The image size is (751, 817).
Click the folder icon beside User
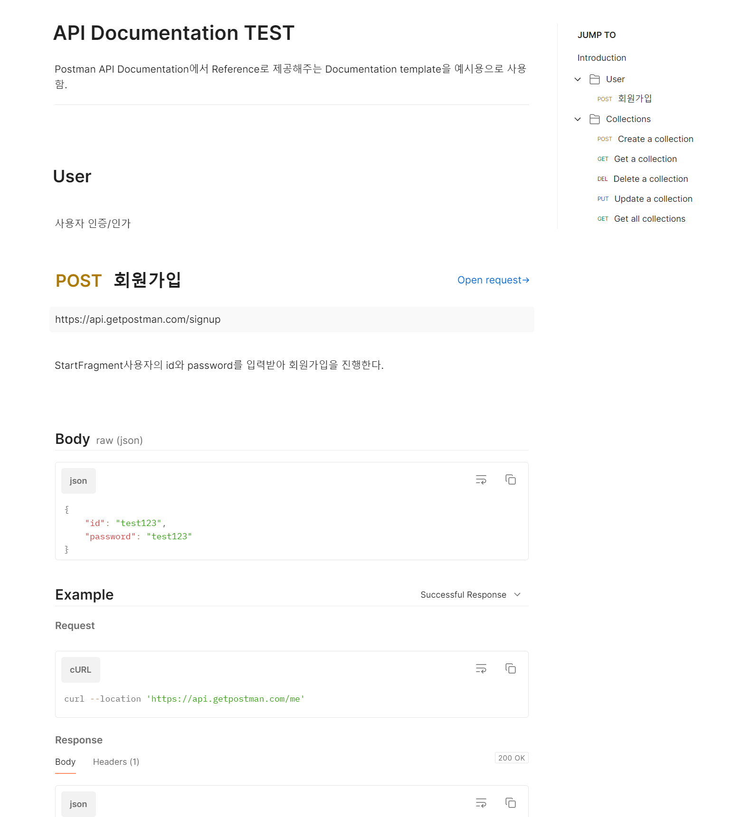tap(594, 79)
